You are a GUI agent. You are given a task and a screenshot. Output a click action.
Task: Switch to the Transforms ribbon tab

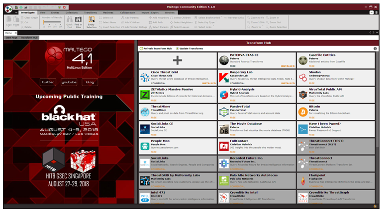(x=91, y=13)
